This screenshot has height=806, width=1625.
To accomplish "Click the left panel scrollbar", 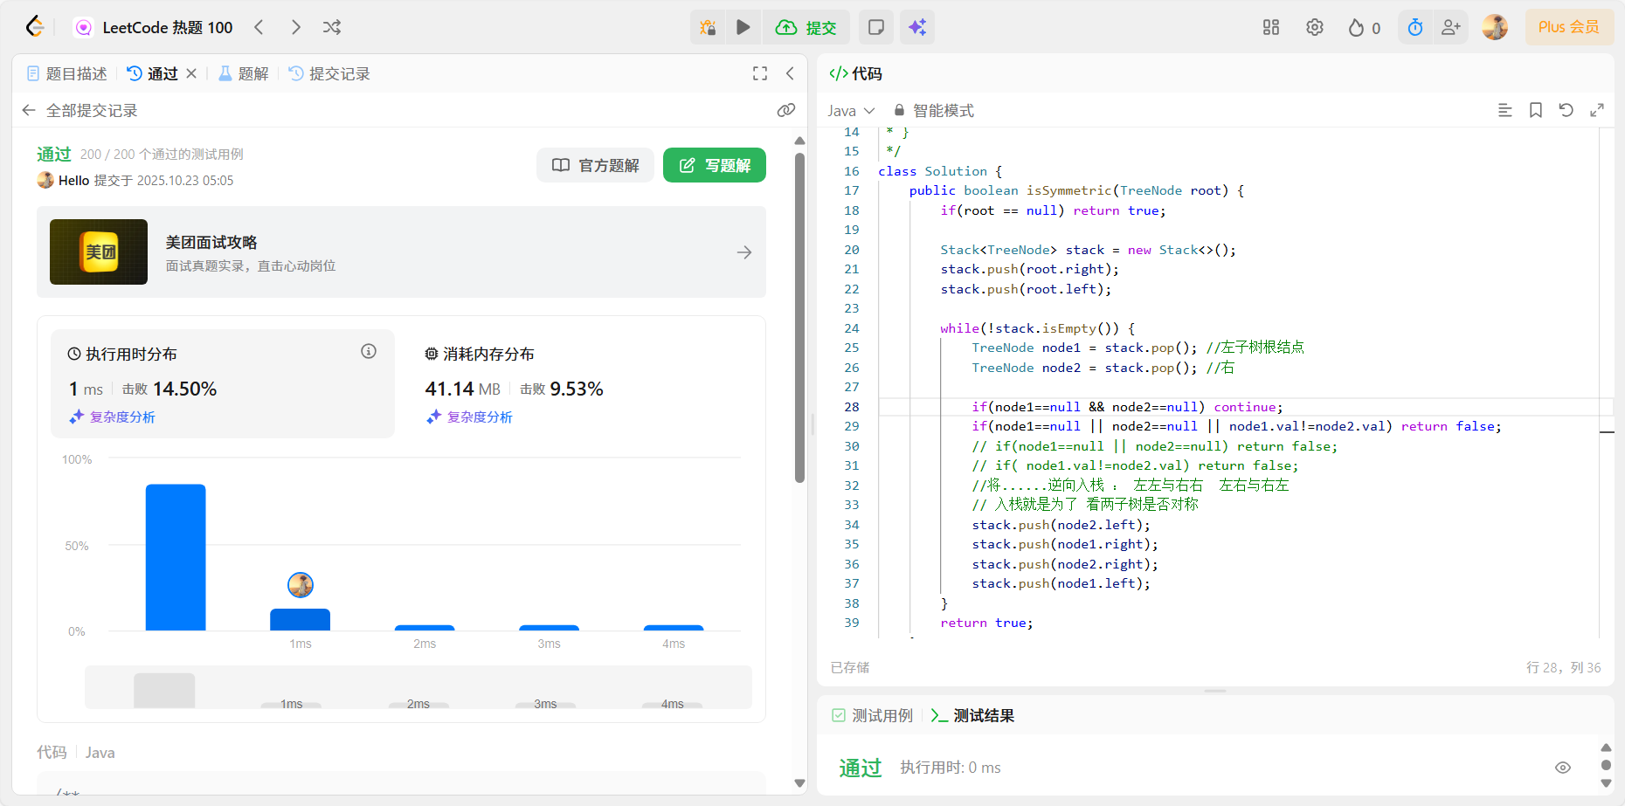I will pos(799,319).
